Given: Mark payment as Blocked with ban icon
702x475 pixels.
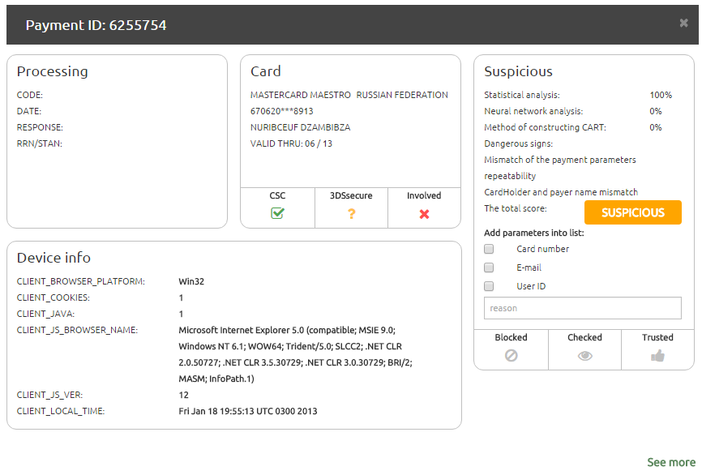Looking at the screenshot, I should (x=511, y=355).
